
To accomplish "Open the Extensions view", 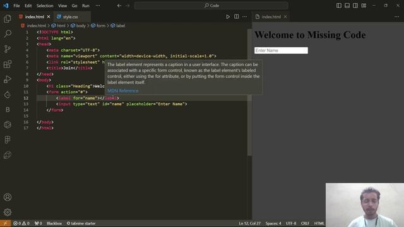I will 8,64.
